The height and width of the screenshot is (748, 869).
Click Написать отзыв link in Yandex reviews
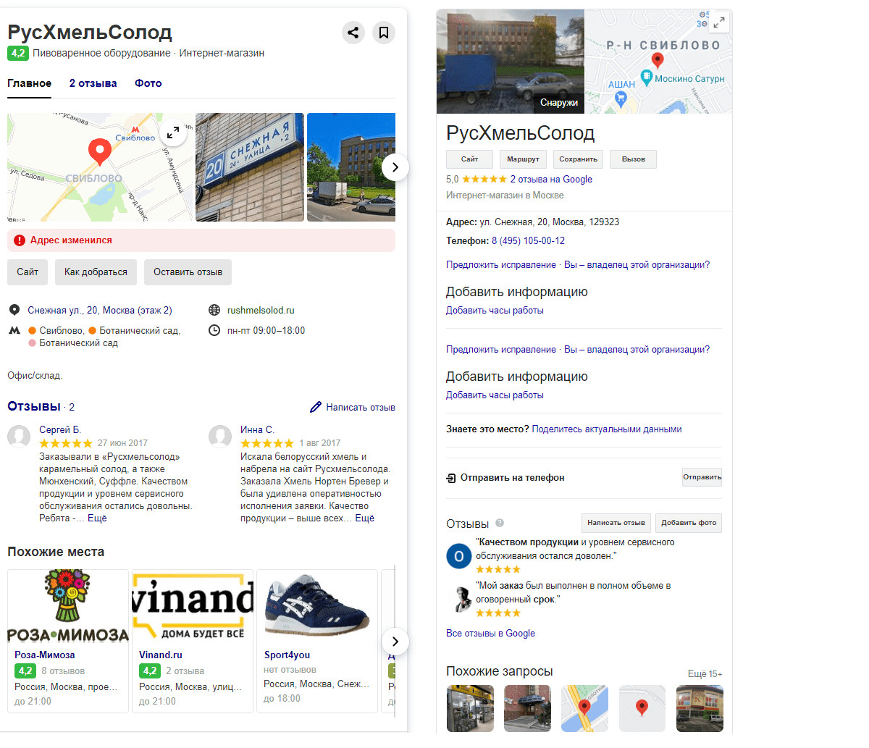click(x=361, y=407)
